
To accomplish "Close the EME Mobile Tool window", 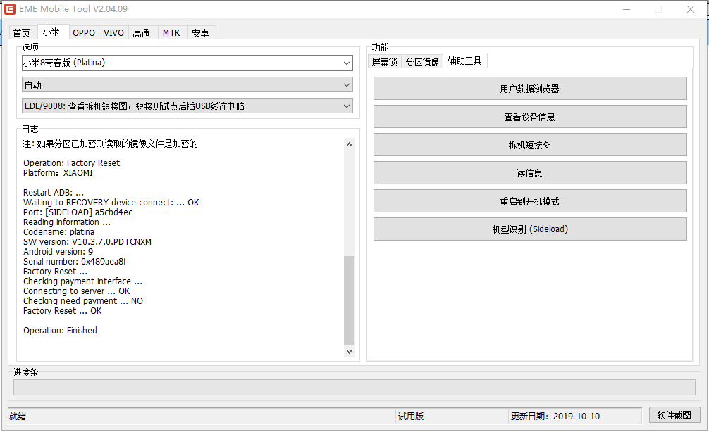I will click(691, 9).
